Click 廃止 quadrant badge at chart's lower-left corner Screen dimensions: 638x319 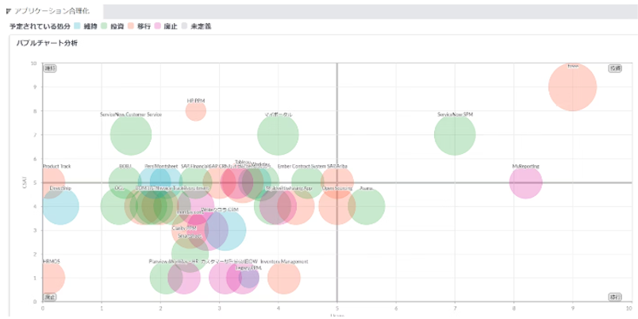pyautogui.click(x=50, y=297)
